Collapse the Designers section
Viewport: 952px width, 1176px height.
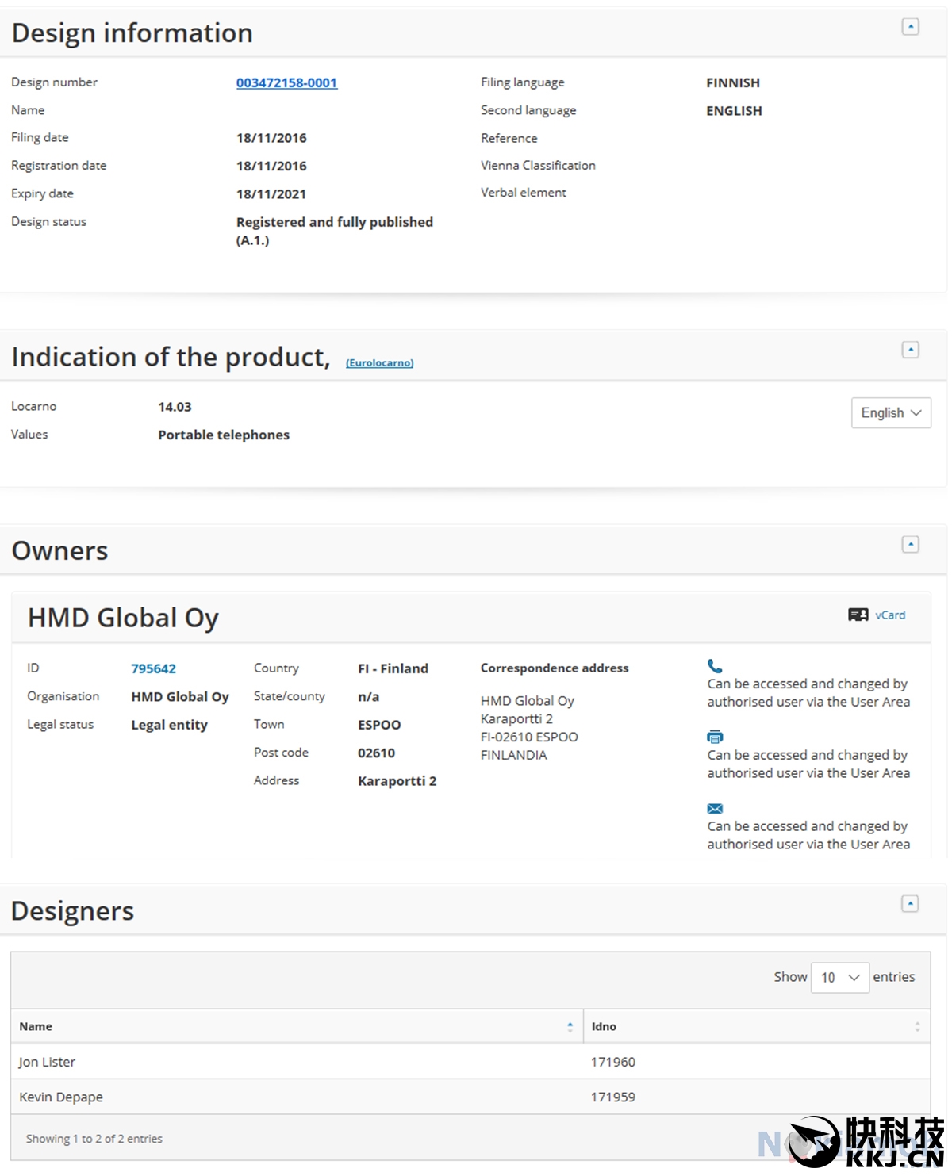910,904
